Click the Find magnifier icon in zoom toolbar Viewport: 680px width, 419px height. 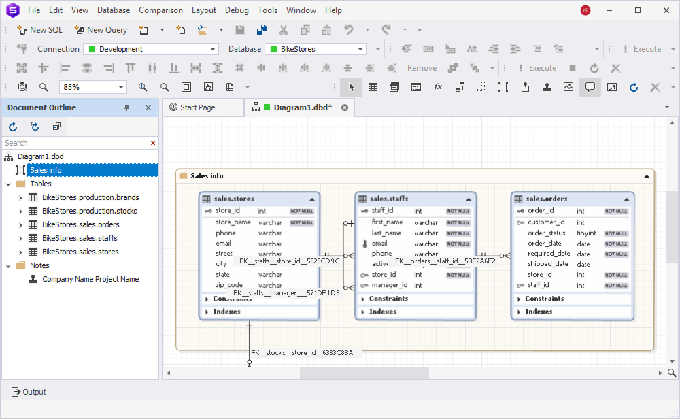pyautogui.click(x=44, y=87)
